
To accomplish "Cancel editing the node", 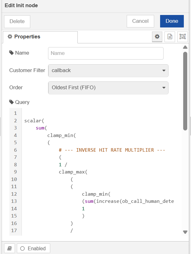I will 140,21.
